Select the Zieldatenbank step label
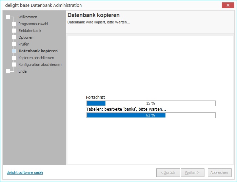The width and height of the screenshot is (237, 182). (30, 31)
